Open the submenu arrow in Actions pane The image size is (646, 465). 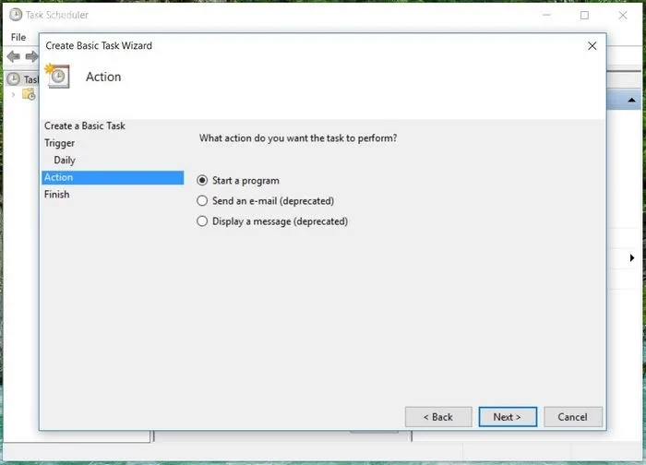[x=632, y=257]
